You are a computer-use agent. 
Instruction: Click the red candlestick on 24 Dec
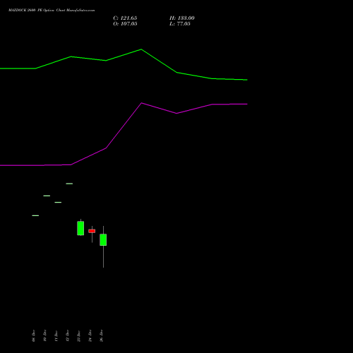92,231
